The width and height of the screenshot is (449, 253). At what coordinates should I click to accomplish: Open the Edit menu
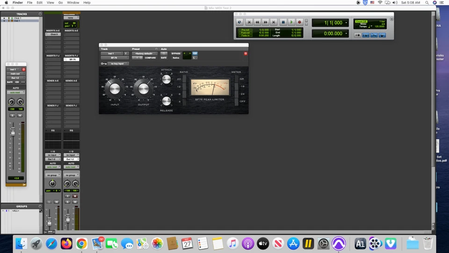[x=39, y=3]
